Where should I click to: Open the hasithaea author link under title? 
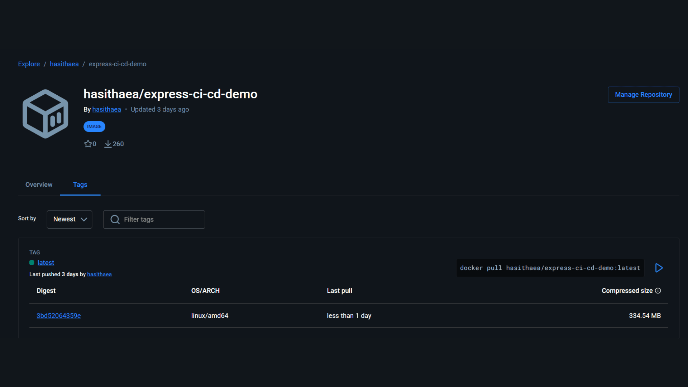107,109
